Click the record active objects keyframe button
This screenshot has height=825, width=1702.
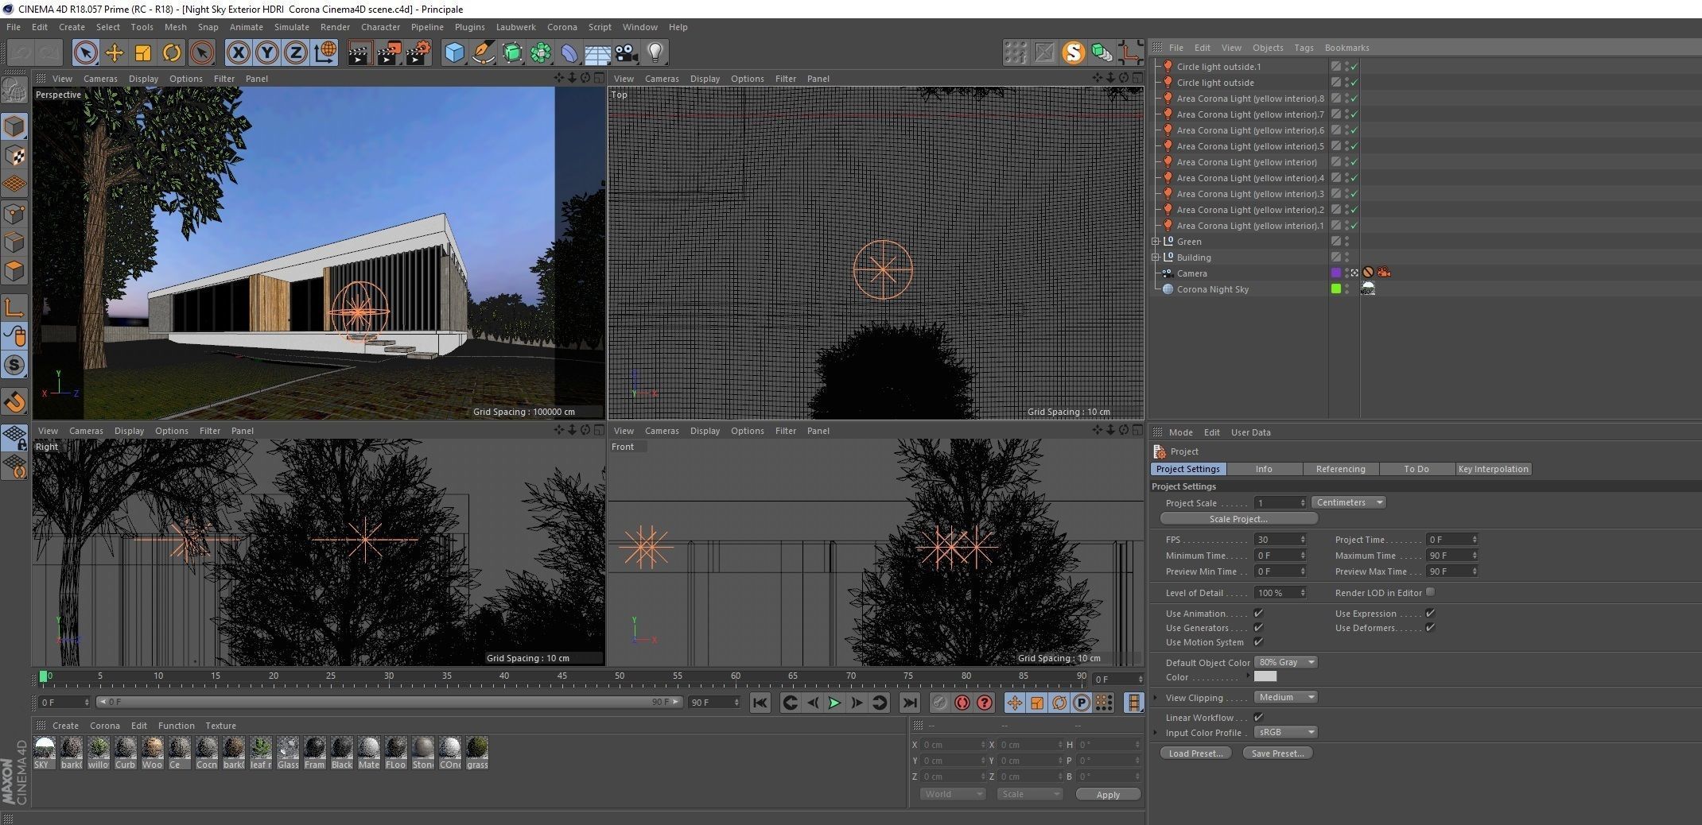(940, 703)
